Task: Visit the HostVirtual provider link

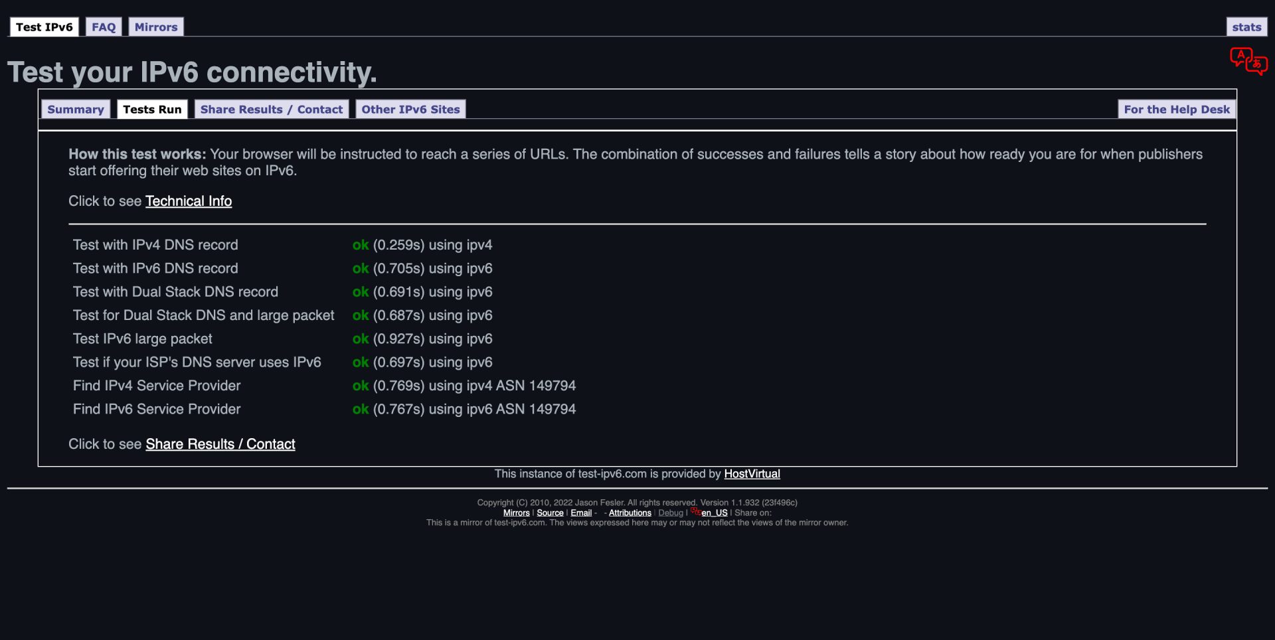Action: (x=752, y=473)
